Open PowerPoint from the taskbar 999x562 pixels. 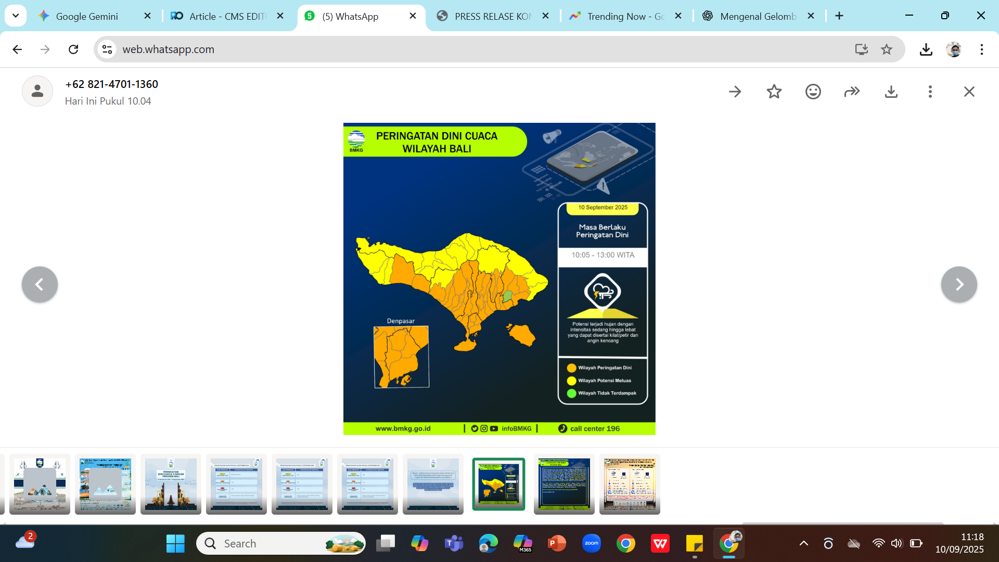coord(557,544)
